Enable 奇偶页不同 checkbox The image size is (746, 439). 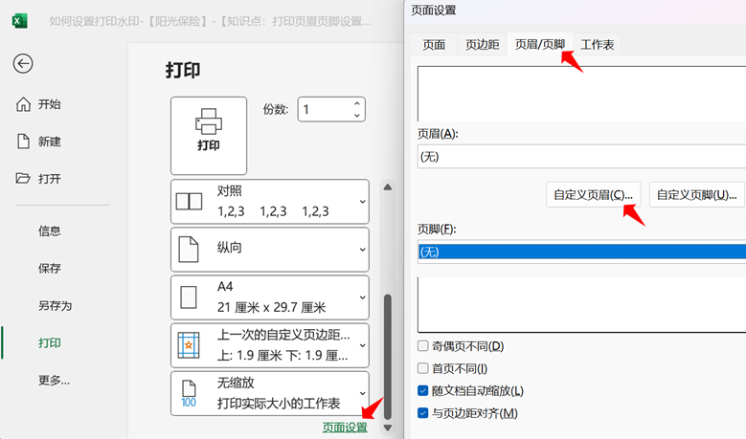(423, 345)
